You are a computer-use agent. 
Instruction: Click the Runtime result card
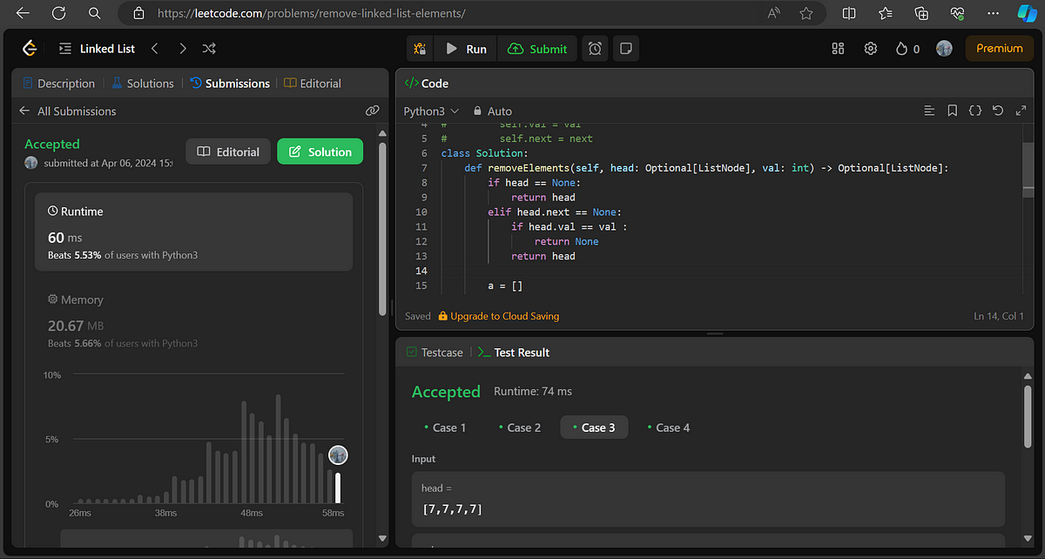pos(193,232)
